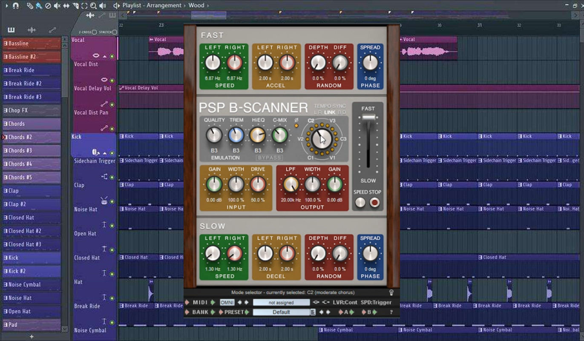Go to the next preset with right arrow
The width and height of the screenshot is (584, 341).
click(328, 312)
